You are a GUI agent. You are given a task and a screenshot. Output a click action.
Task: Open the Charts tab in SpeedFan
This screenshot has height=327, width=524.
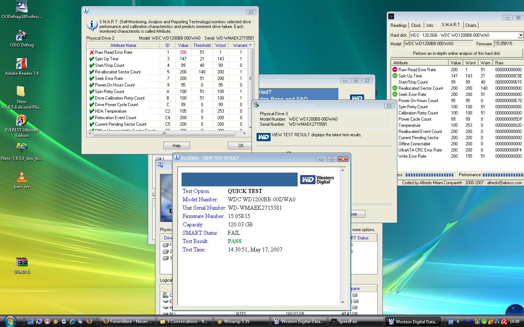click(471, 25)
